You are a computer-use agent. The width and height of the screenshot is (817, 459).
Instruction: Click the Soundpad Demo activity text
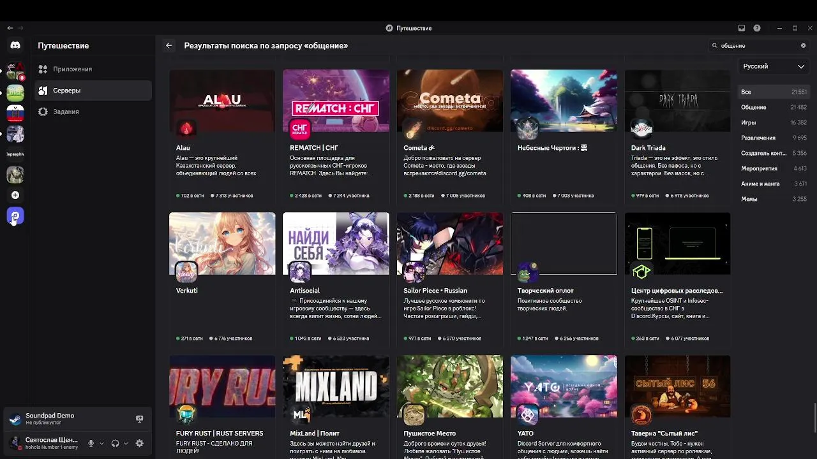coord(50,416)
